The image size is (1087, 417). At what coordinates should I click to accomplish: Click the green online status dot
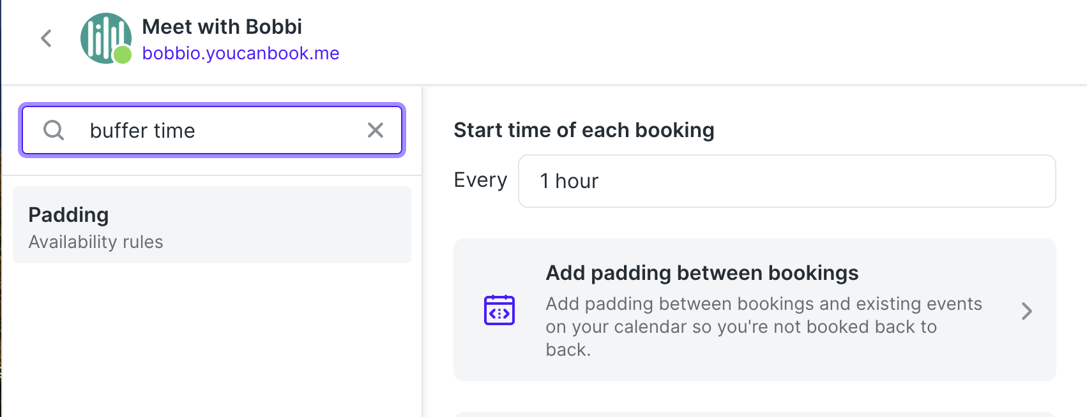click(x=123, y=55)
